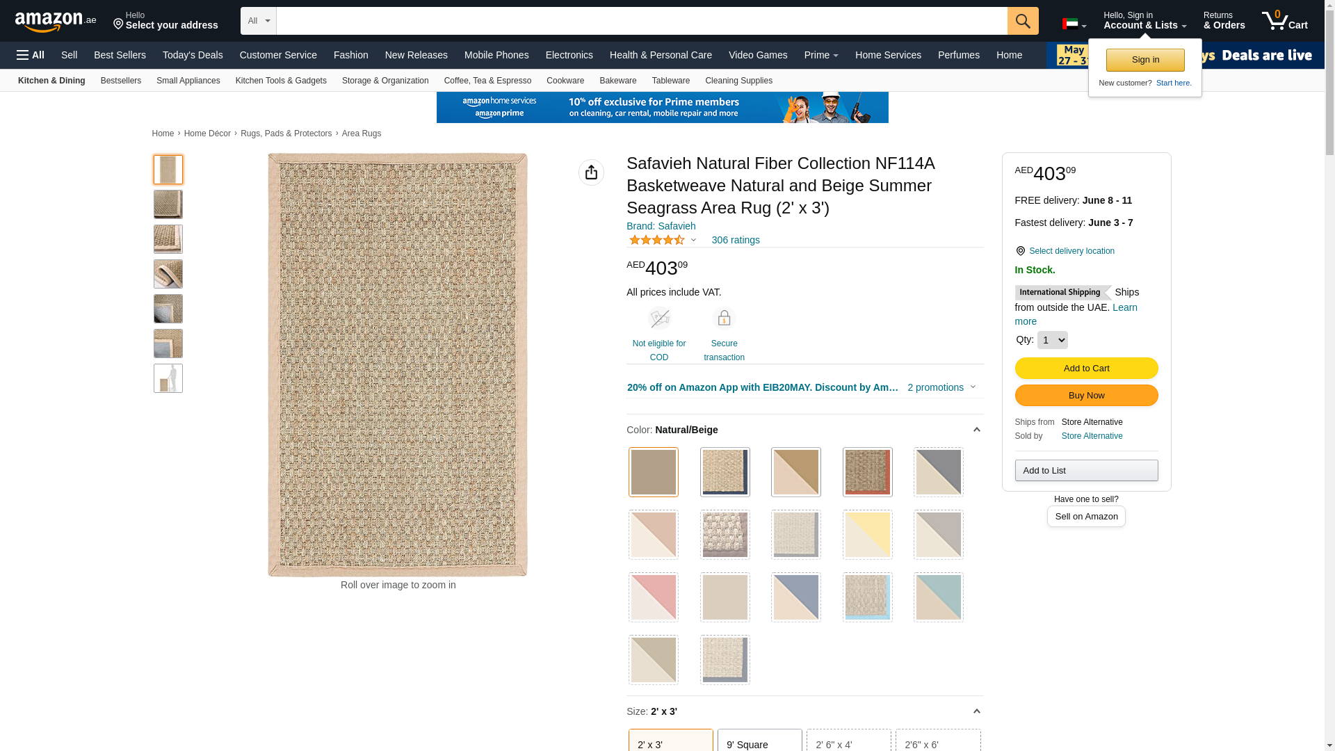Expand the 2 promotions section
The width and height of the screenshot is (1335, 751).
(941, 387)
